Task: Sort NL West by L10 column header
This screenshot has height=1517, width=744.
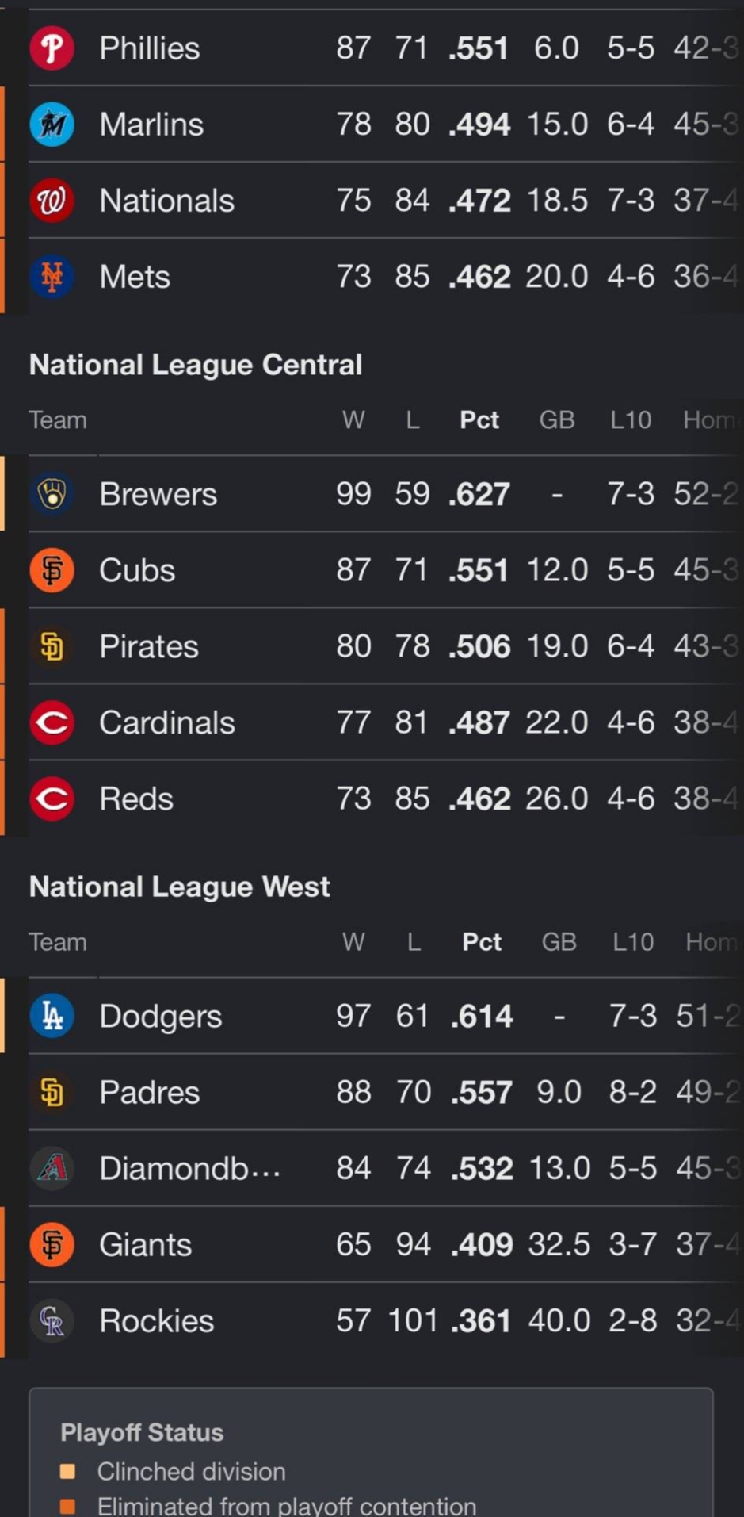Action: pos(632,941)
